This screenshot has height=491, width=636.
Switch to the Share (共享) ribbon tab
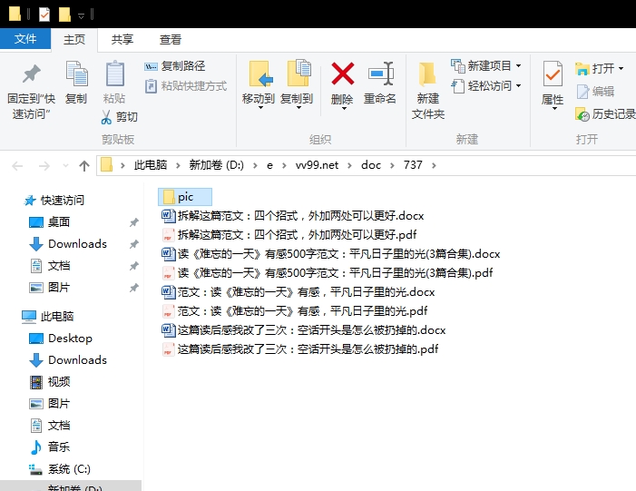(x=122, y=39)
